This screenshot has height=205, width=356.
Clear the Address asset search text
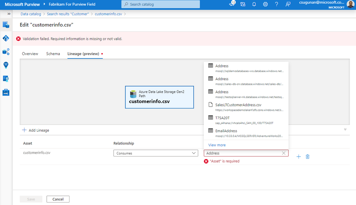[284, 153]
